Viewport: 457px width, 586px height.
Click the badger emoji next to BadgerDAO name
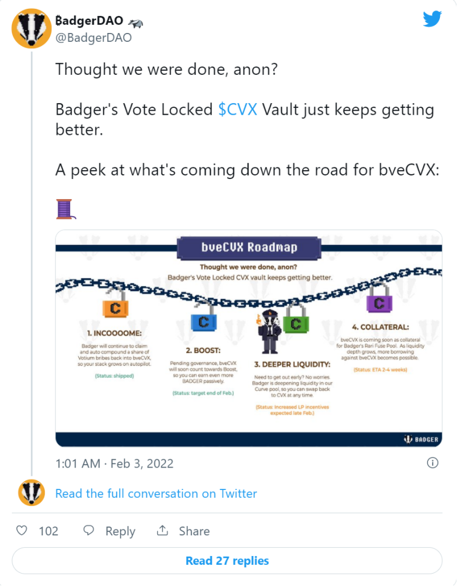pyautogui.click(x=135, y=23)
